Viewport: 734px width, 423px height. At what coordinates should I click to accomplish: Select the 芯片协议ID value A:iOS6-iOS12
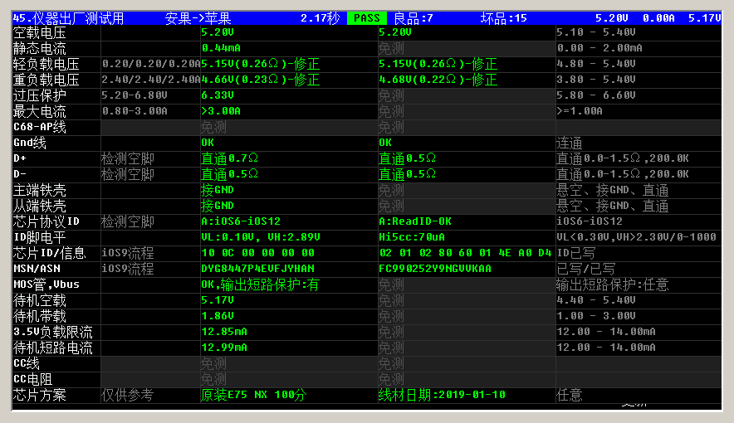pos(241,221)
